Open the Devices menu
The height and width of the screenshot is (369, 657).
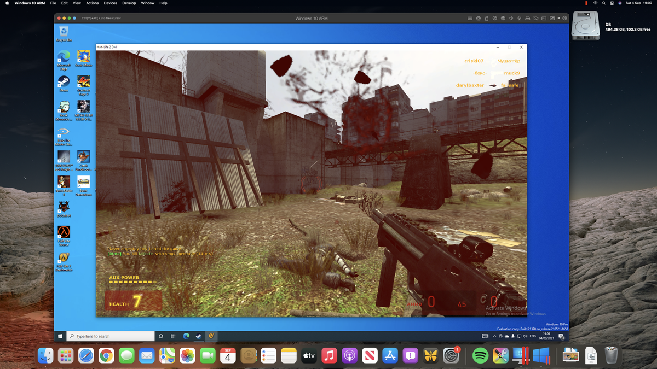tap(111, 3)
